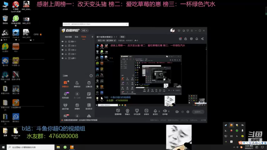The height and width of the screenshot is (150, 267).
Task: Select the 全屏 1 layer row
Action: click(x=77, y=58)
